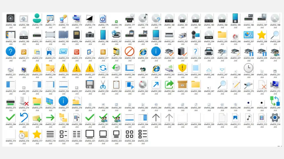Click the video camcorder icon shell32_203
Viewport: 284px width, 159px height.
pos(196,35)
